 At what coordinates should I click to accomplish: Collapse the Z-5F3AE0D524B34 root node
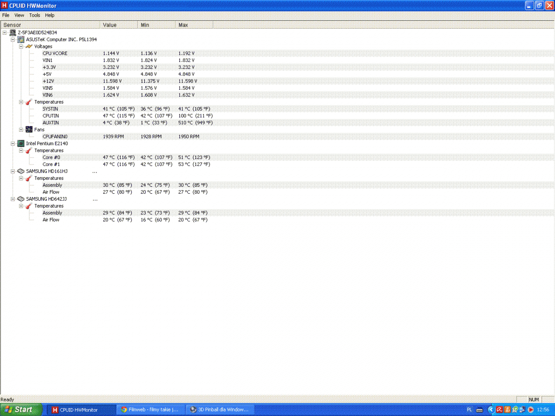click(x=5, y=32)
